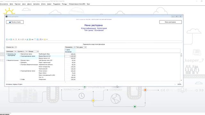205x115 pixels.
Task: Click the yellow folder icon in report toolbar
Action: [x=45, y=39]
